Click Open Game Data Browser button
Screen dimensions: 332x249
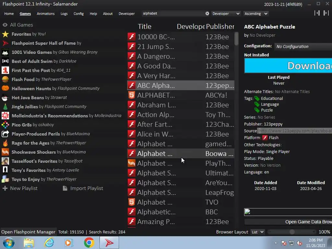tap(288, 222)
